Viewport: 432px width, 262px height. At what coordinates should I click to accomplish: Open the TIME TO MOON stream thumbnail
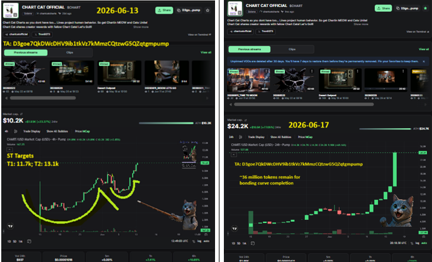pos(248,80)
